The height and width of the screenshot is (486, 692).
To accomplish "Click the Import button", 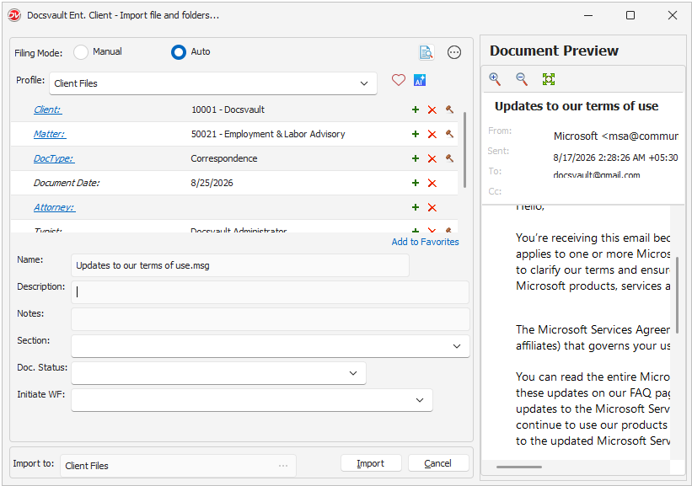I will 371,463.
